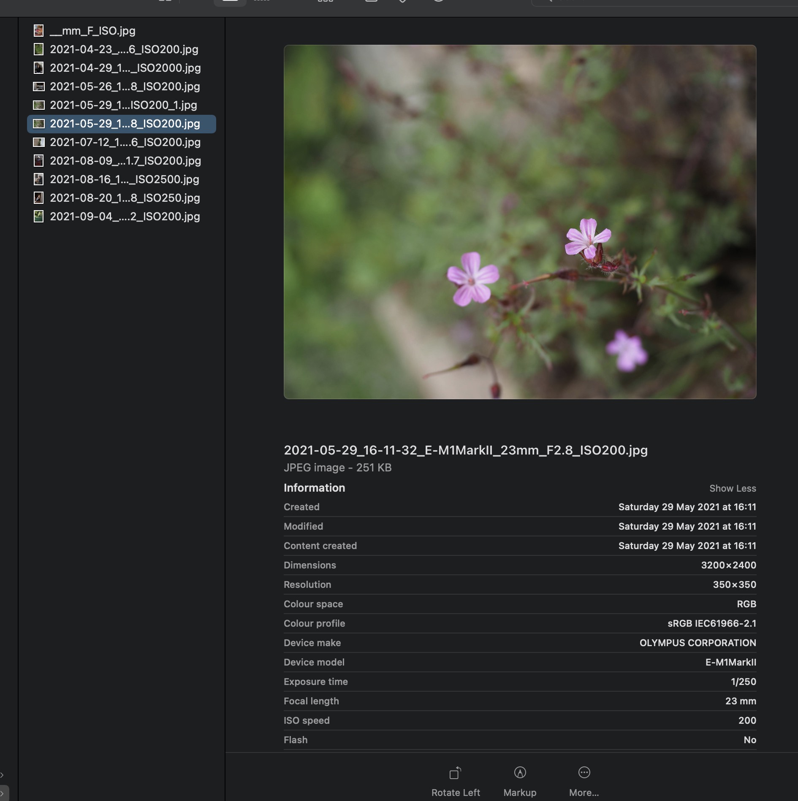Click the Device model label

314,662
